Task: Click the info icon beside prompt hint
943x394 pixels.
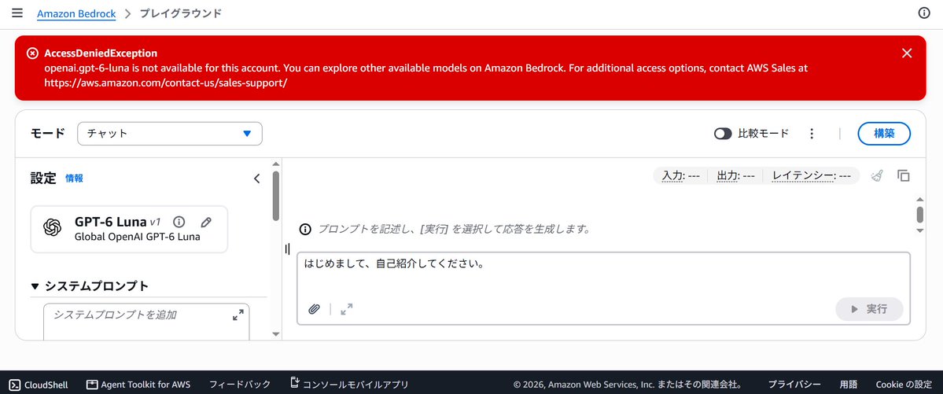Action: point(305,229)
